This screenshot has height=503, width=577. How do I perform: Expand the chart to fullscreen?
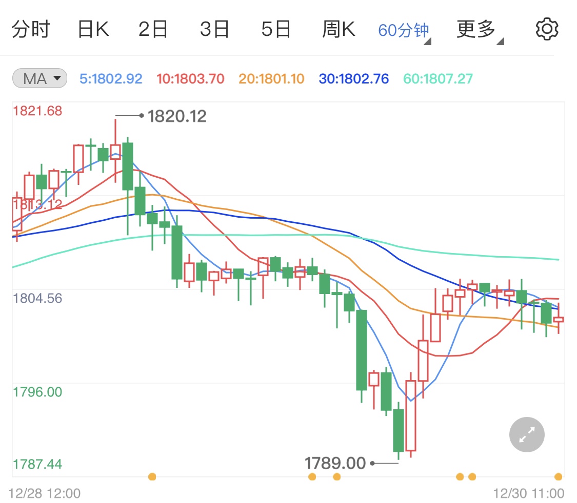526,434
